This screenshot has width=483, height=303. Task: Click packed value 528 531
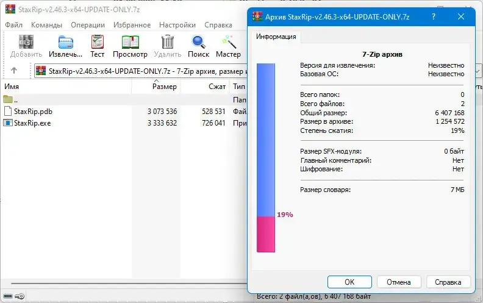(x=213, y=112)
